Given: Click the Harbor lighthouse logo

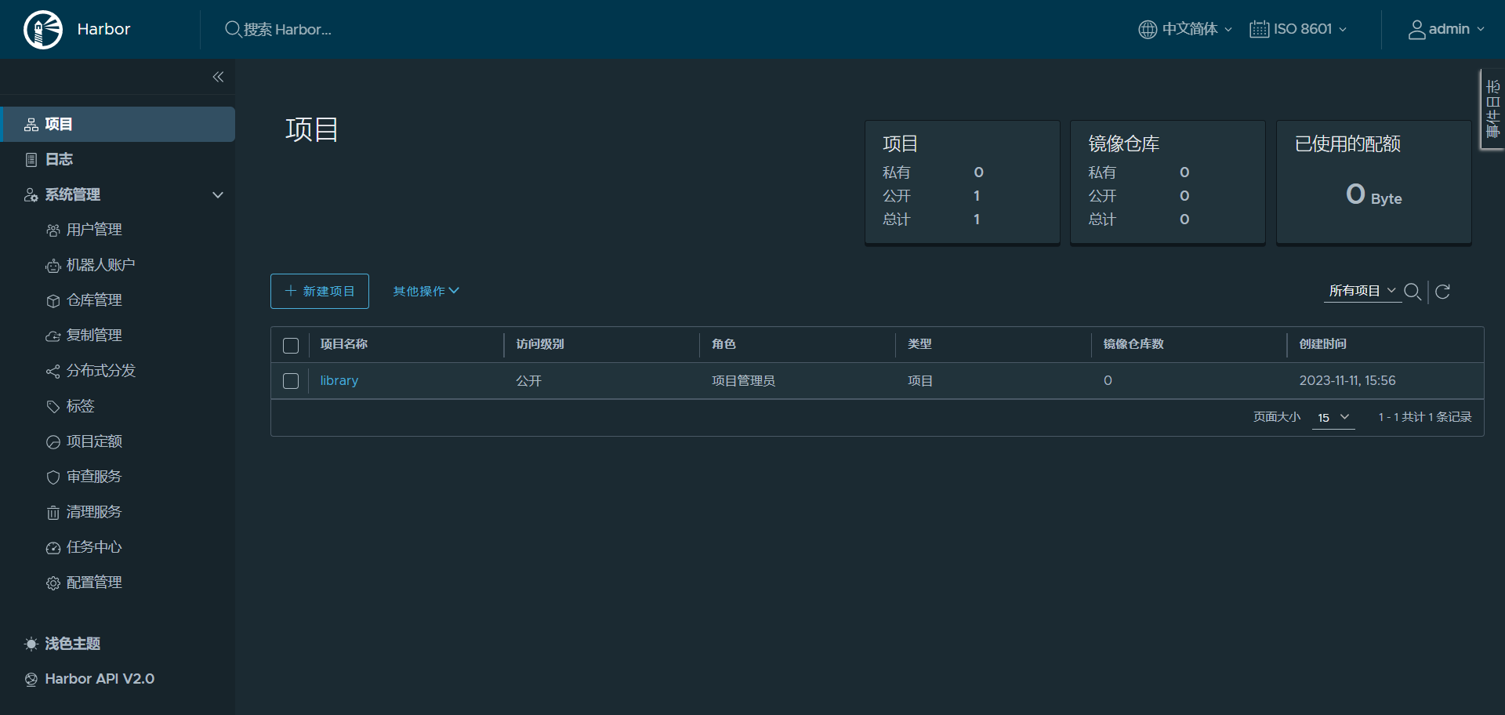Looking at the screenshot, I should pos(43,30).
